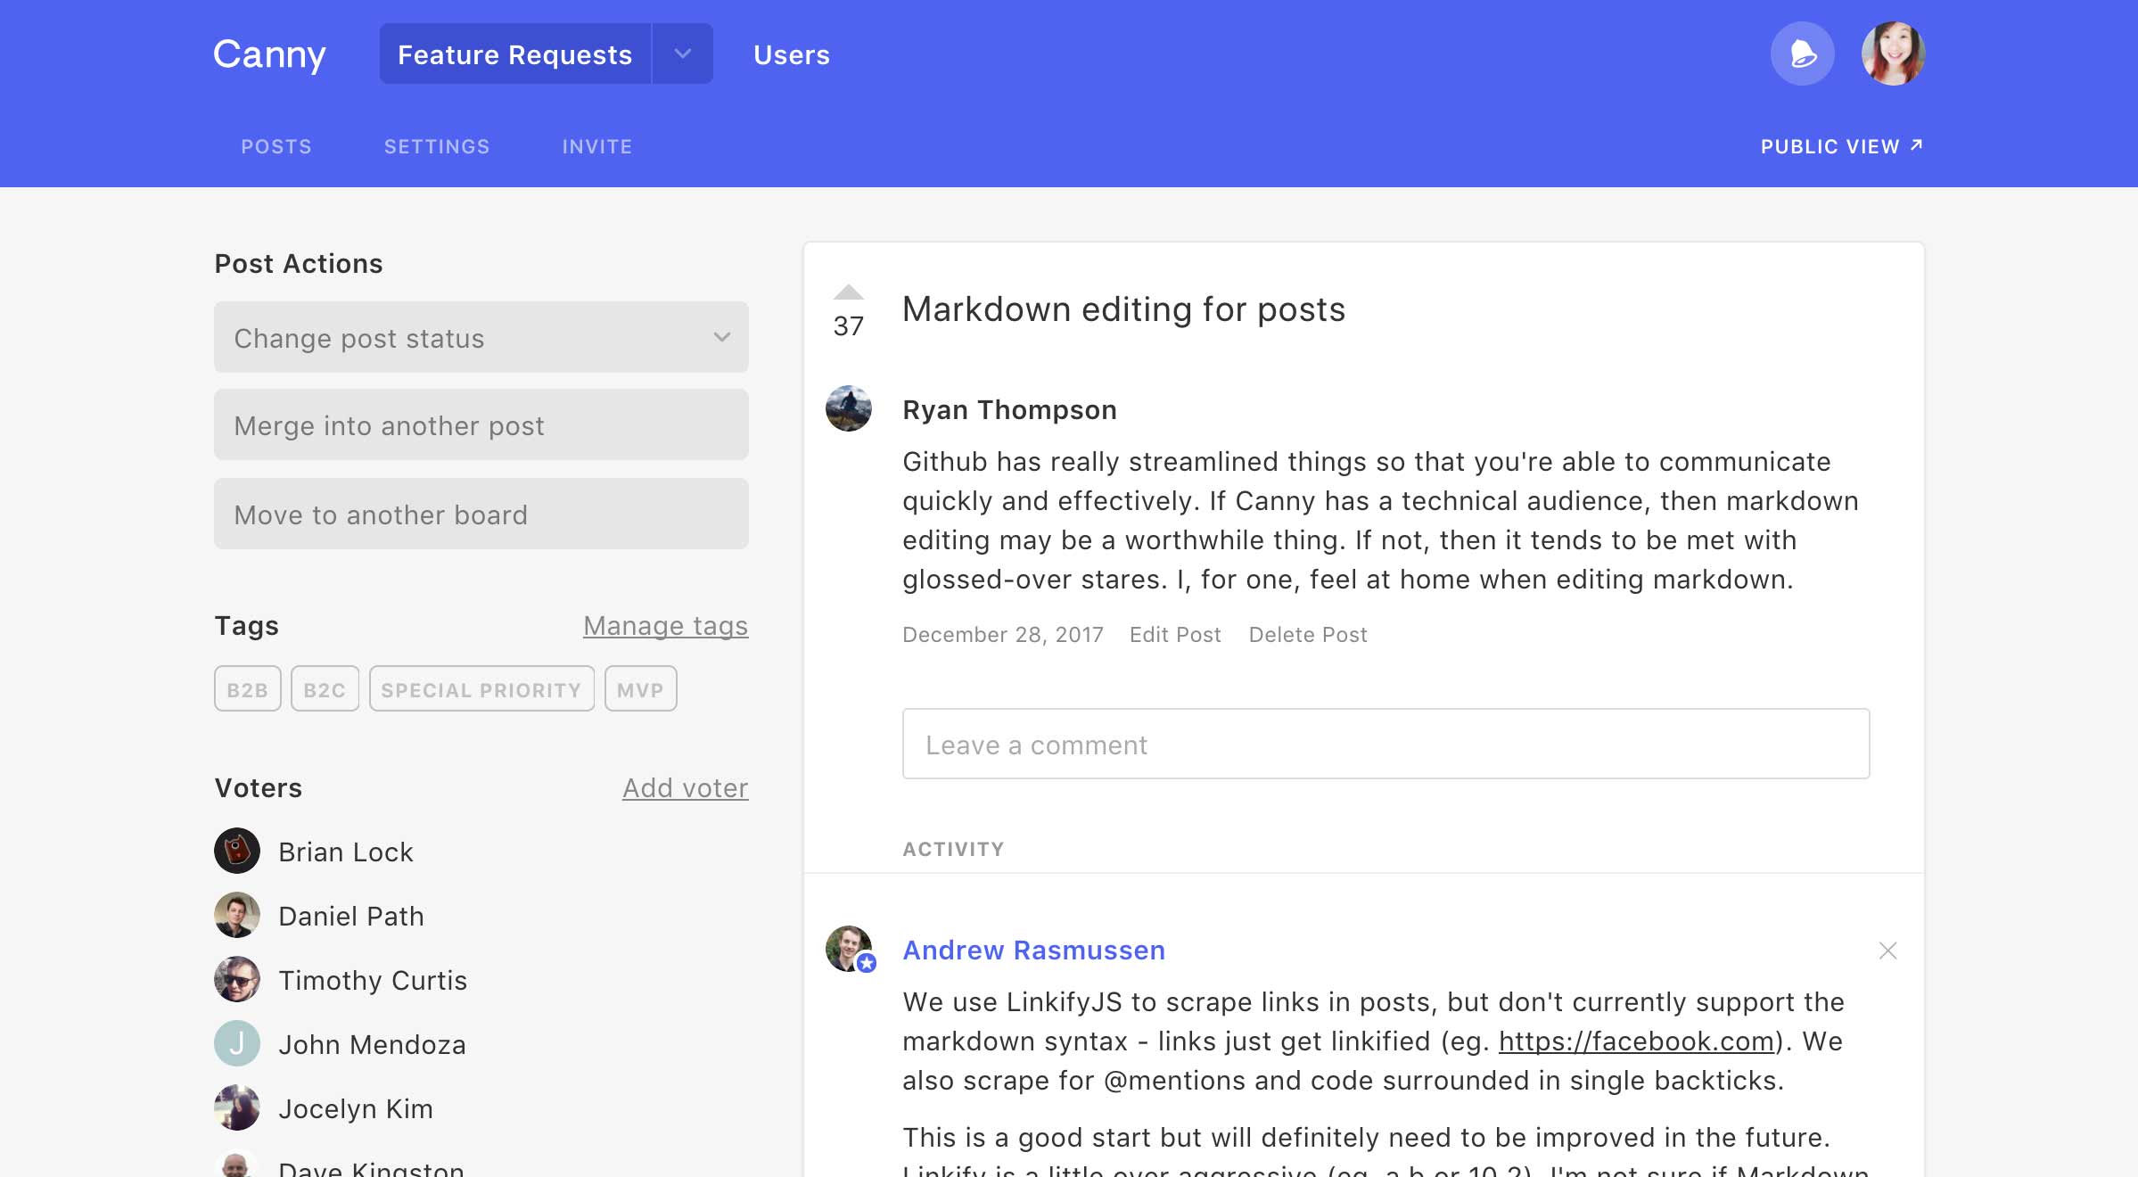Viewport: 2138px width, 1177px height.
Task: Select voter name Timothy Curtis
Action: pos(373,981)
